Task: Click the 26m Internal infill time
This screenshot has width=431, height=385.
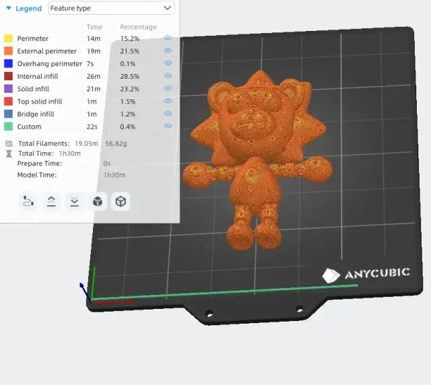Action: click(94, 77)
